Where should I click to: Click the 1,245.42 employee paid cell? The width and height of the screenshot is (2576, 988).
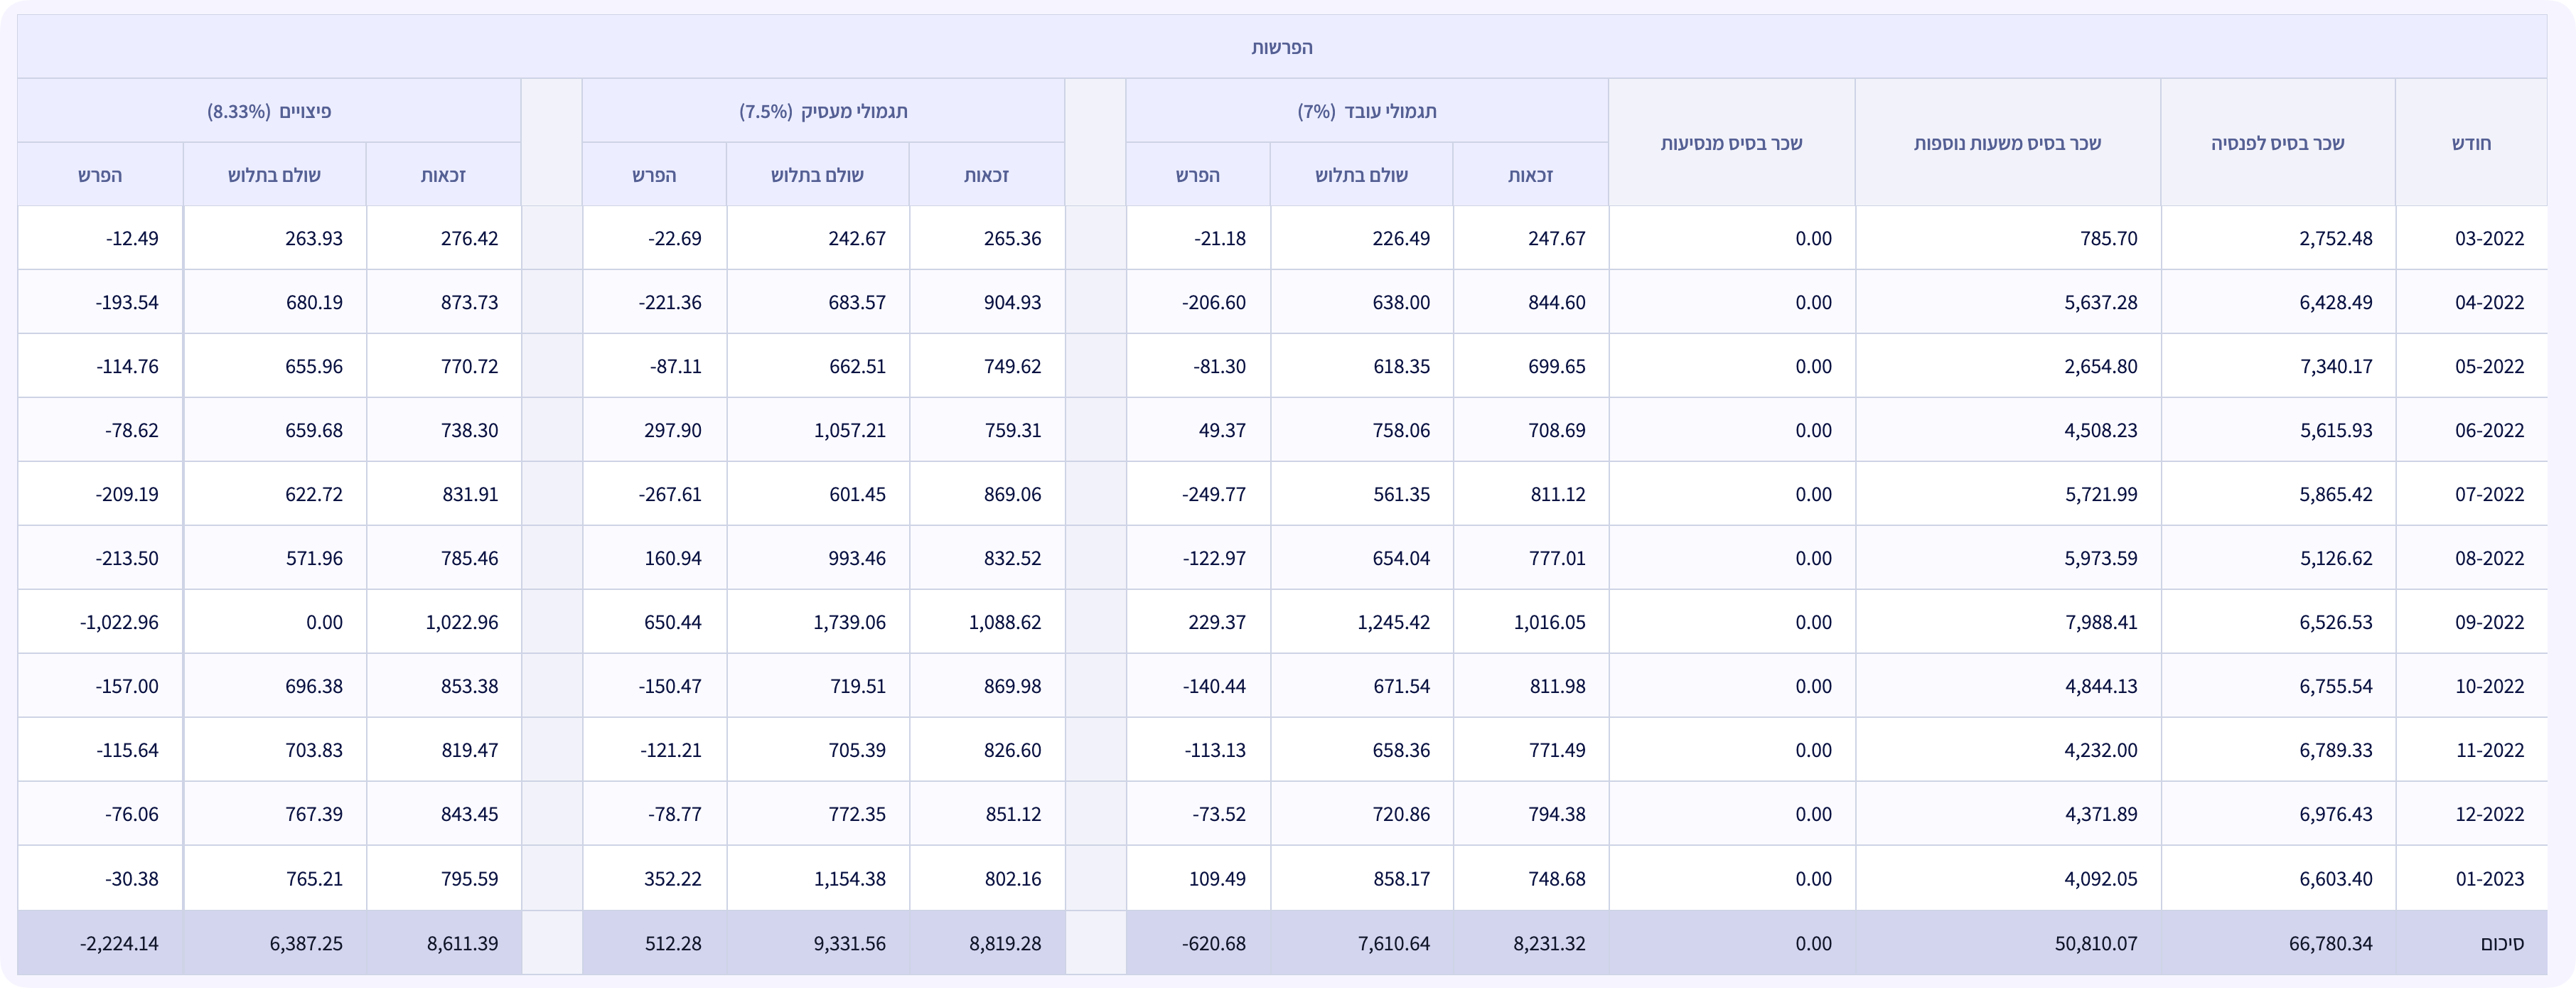click(1393, 622)
